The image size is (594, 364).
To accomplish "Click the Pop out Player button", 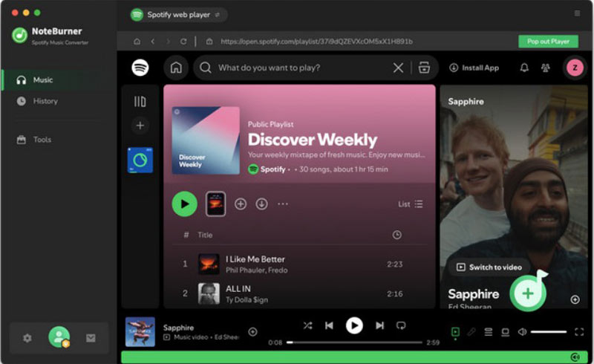I will pos(548,42).
